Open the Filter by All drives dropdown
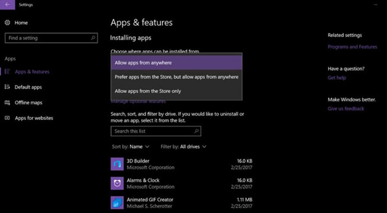Screen dimensions: 387x213 (183, 147)
